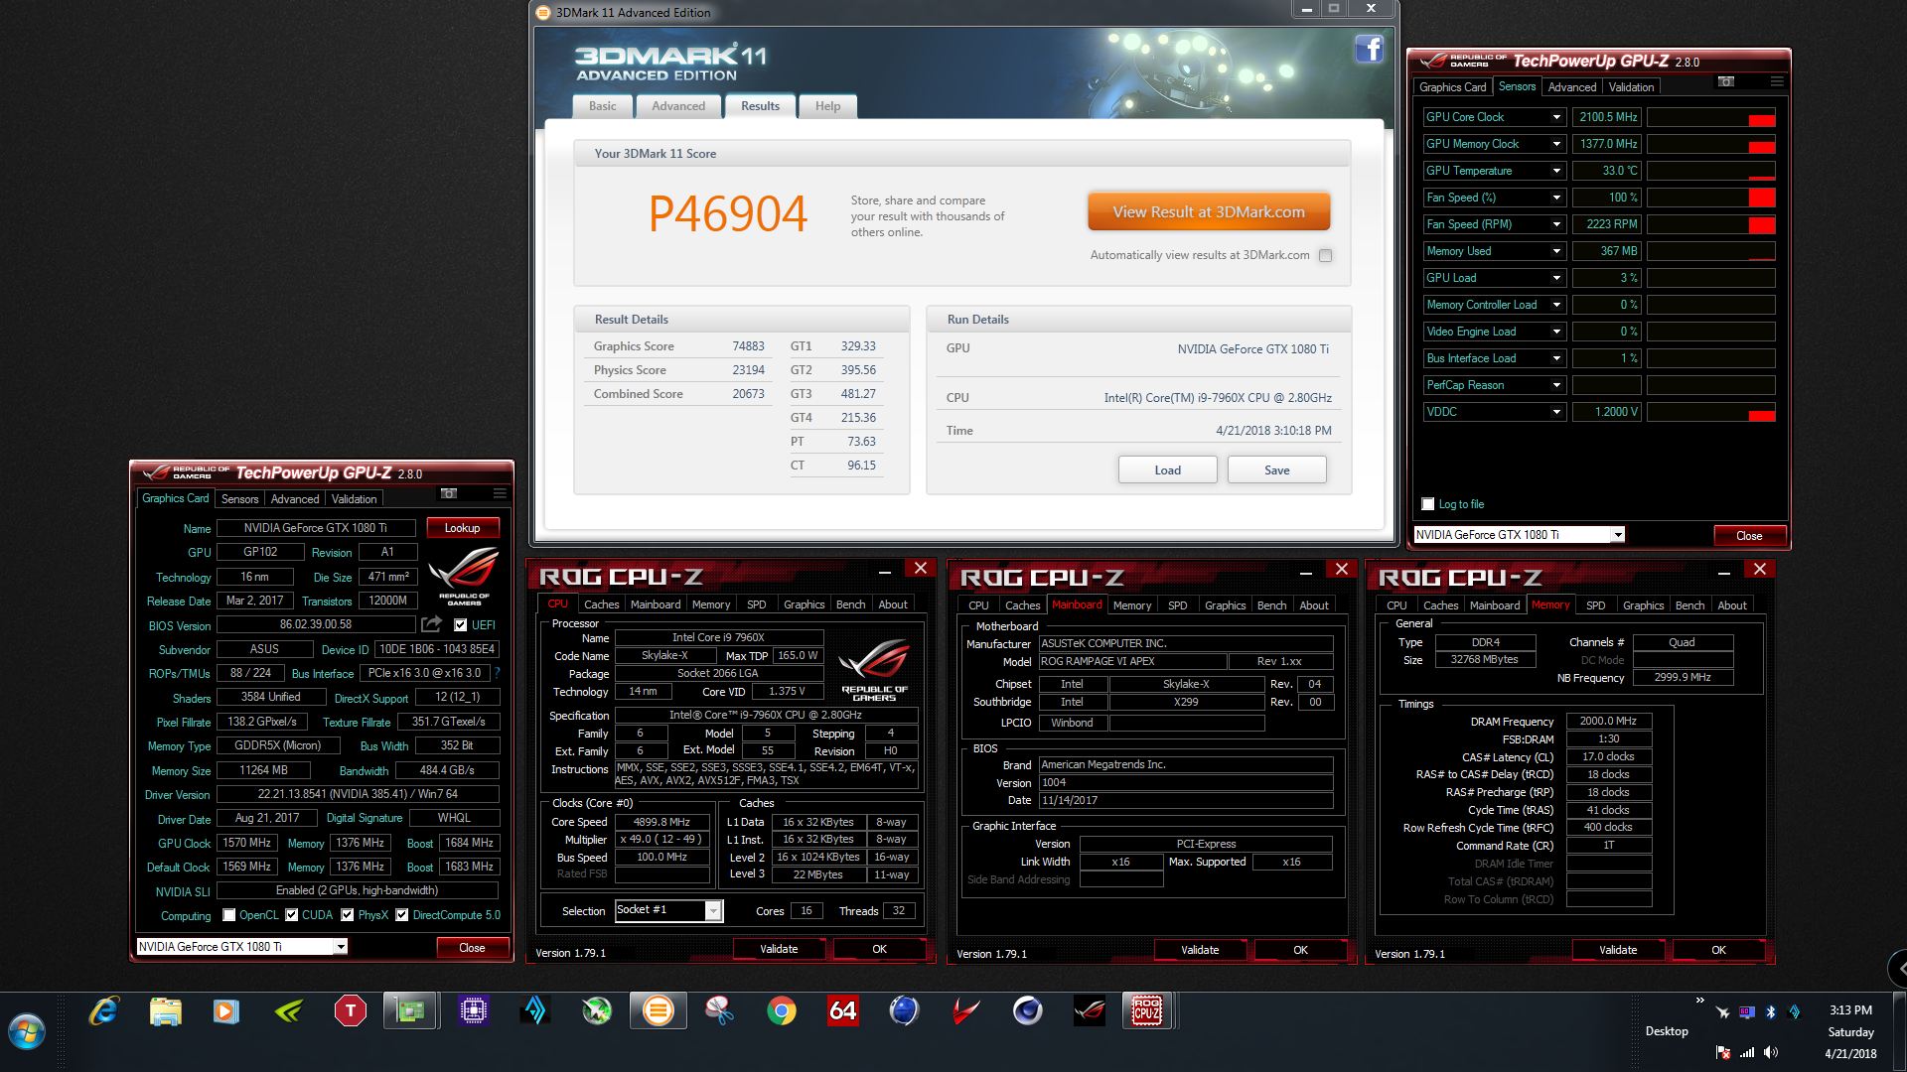Click the ROG CPU-Z taskbar icon
Viewport: 1907px width, 1072px height.
[x=1146, y=1011]
